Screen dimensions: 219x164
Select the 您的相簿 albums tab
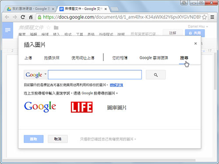pos(120,58)
